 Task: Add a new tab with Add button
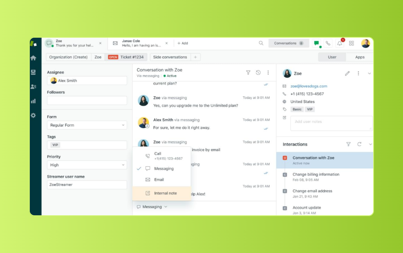pos(183,43)
